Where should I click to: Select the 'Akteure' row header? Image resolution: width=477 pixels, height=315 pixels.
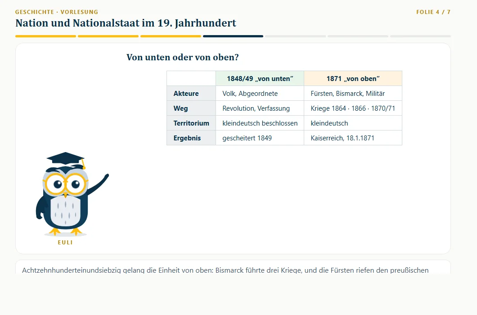[x=191, y=94]
